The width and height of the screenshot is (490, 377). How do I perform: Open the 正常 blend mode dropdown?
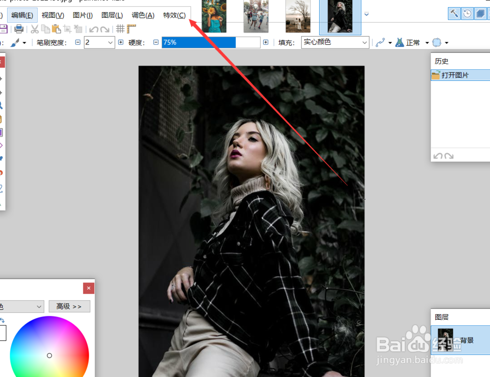[x=427, y=43]
